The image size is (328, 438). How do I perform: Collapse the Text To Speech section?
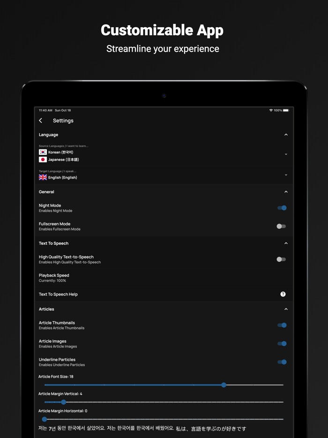[x=286, y=243]
